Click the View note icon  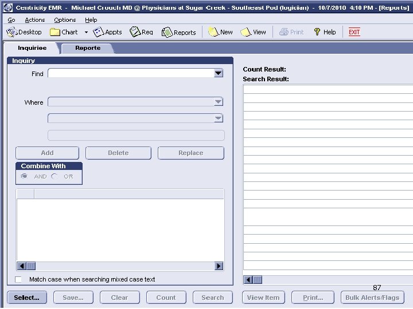point(246,32)
